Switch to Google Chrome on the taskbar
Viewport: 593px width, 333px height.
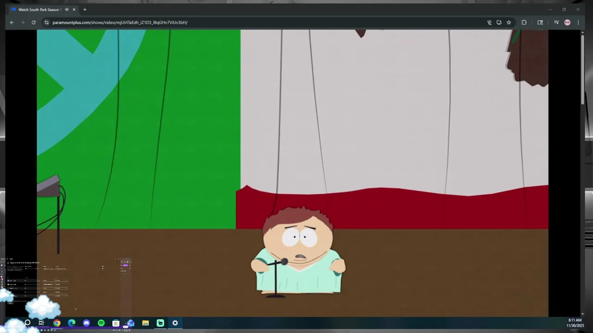point(57,323)
